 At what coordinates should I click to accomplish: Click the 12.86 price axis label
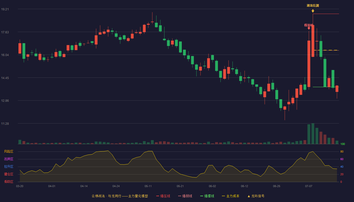pyautogui.click(x=5, y=100)
